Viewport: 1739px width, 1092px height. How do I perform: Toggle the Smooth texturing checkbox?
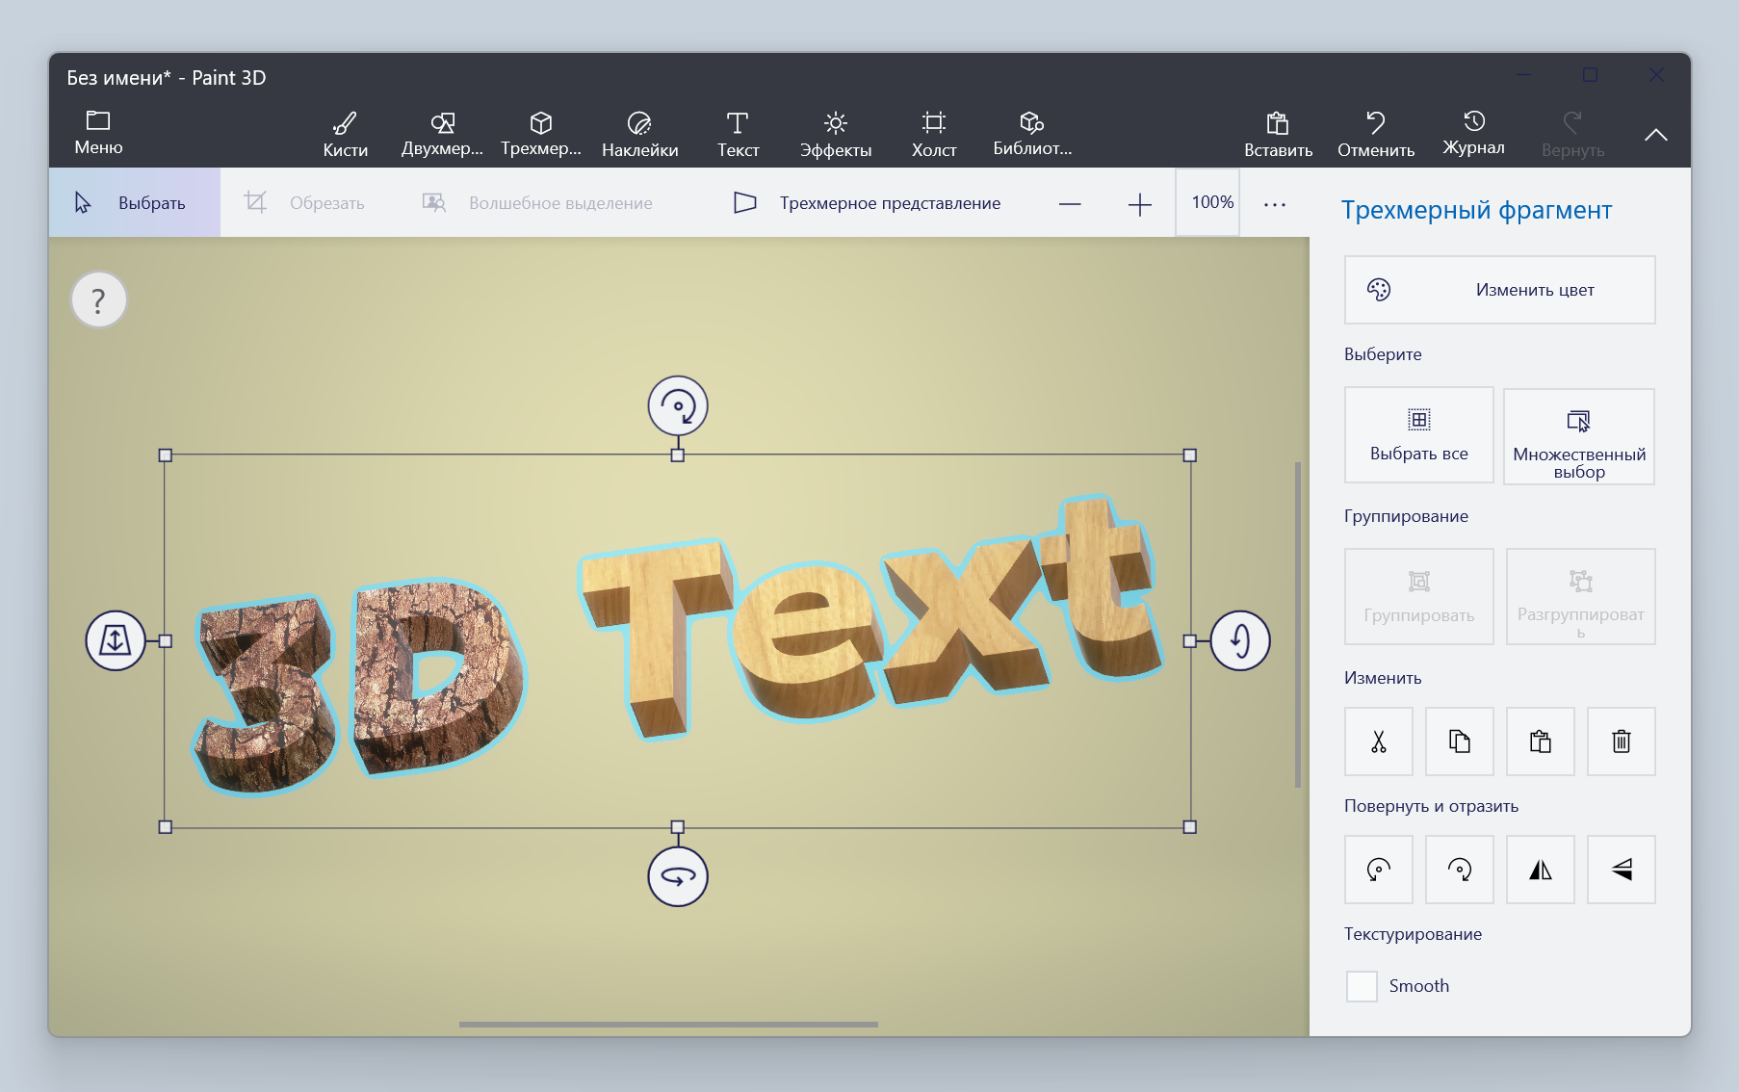click(x=1362, y=986)
